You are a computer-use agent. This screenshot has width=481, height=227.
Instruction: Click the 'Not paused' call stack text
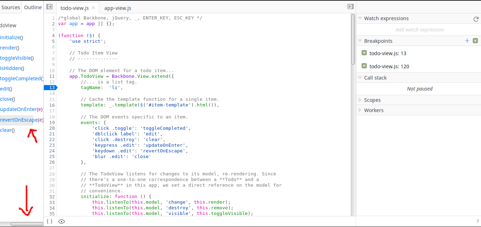(x=420, y=89)
